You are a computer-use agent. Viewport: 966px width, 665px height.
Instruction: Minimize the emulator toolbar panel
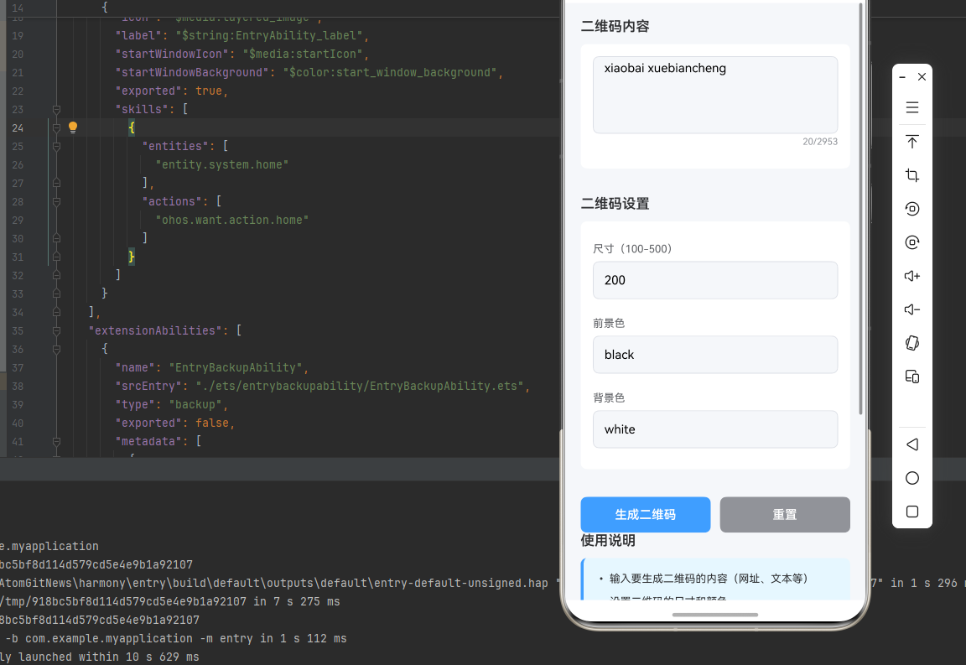(902, 77)
